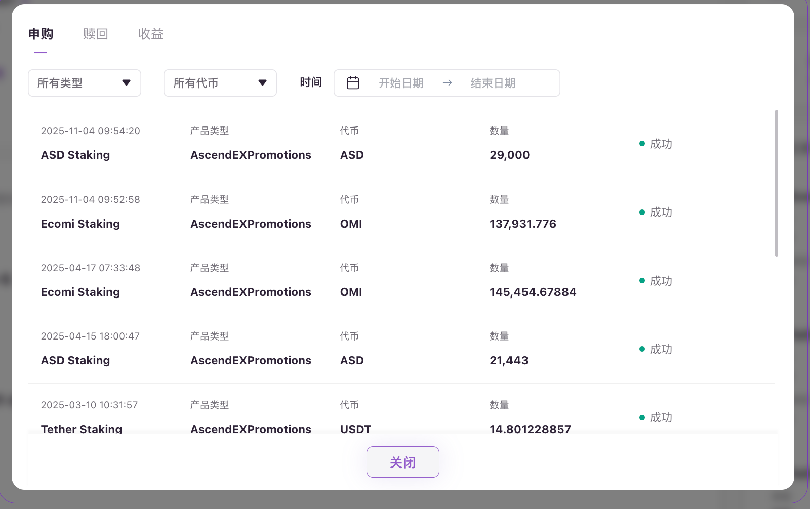Click the 所有代币 dropdown arrow
The image size is (810, 509).
pyautogui.click(x=262, y=83)
